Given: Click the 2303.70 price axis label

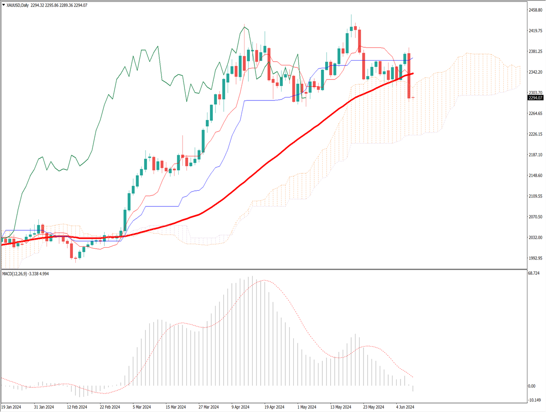Looking at the screenshot, I should click(x=536, y=93).
